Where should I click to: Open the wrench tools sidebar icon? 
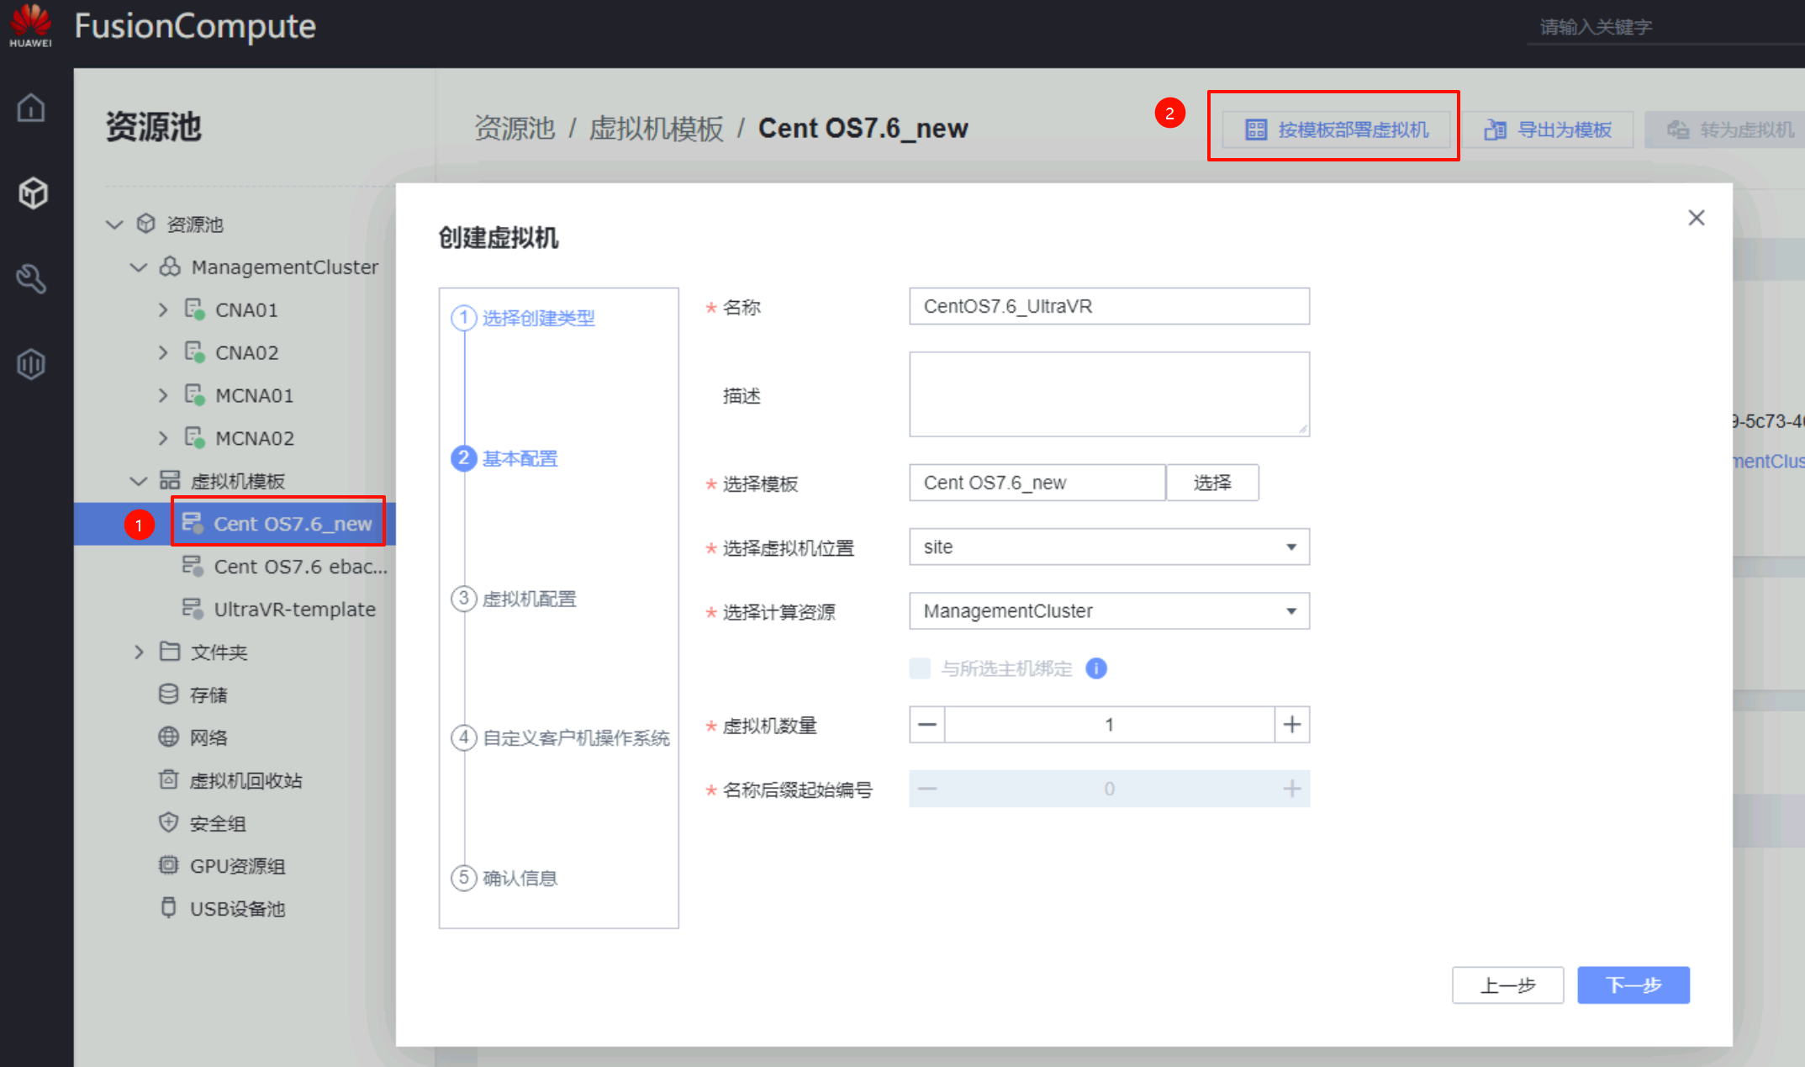point(31,278)
